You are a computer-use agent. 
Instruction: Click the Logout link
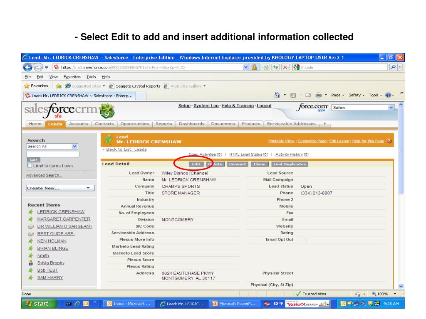tap(264, 106)
